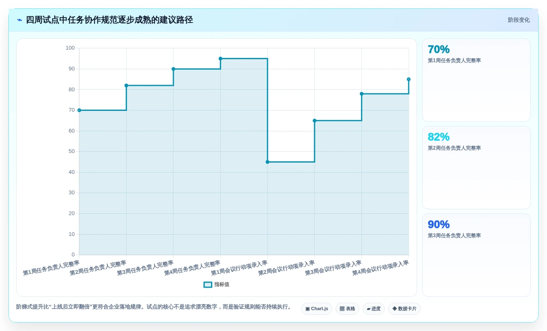Toggle the 指标值 legend swatch
The width and height of the screenshot is (547, 331).
(x=208, y=285)
